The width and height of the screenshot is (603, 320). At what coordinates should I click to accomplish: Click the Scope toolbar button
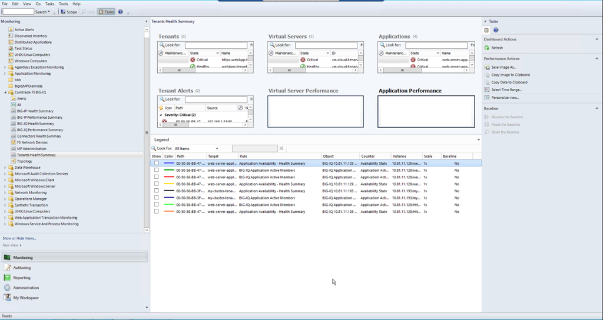click(x=69, y=12)
